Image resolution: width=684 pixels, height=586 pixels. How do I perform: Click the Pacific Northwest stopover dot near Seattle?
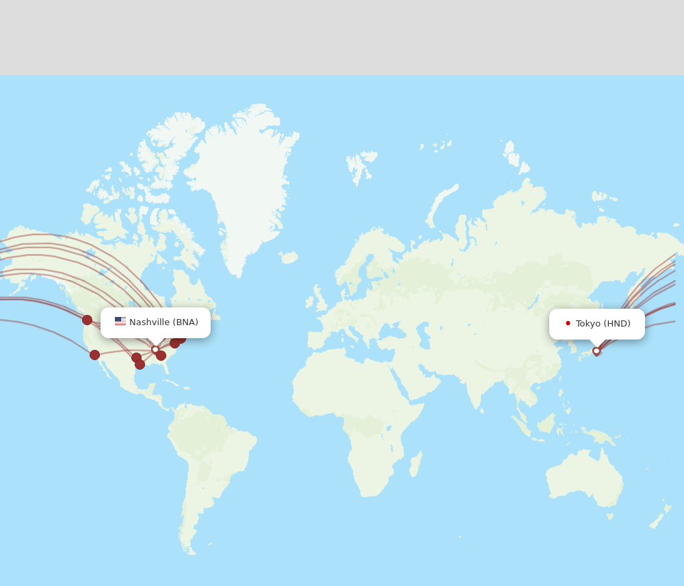(88, 320)
